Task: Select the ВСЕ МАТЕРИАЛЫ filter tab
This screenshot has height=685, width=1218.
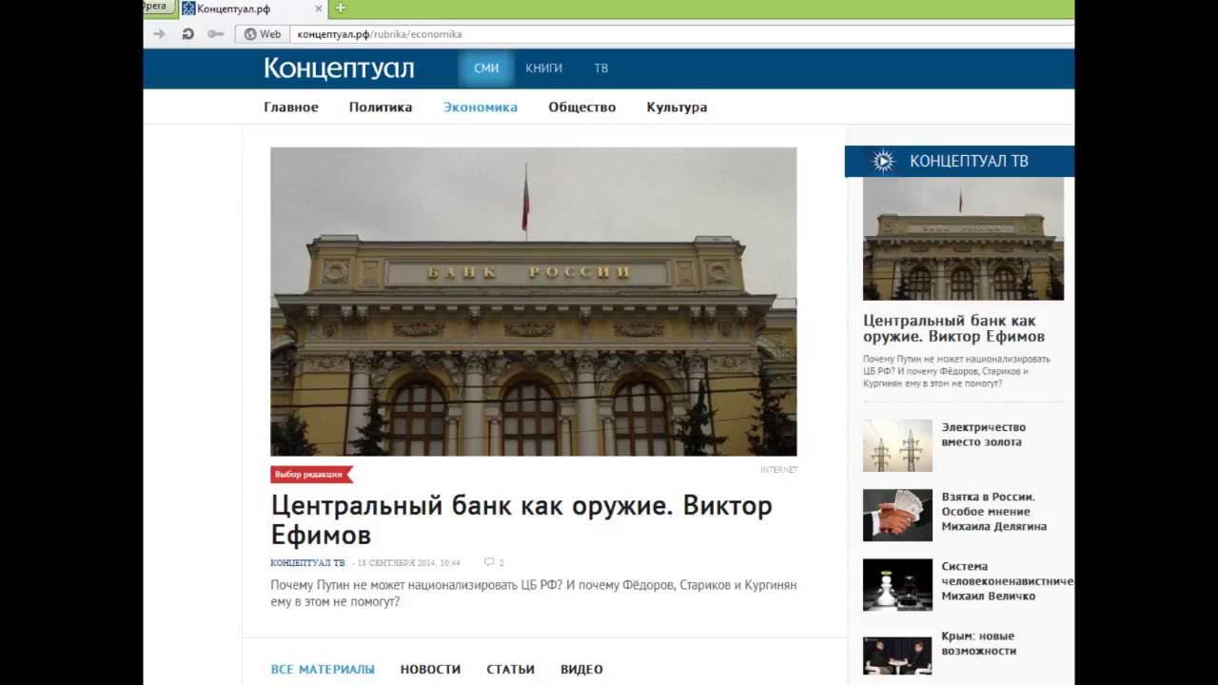Action: tap(323, 670)
